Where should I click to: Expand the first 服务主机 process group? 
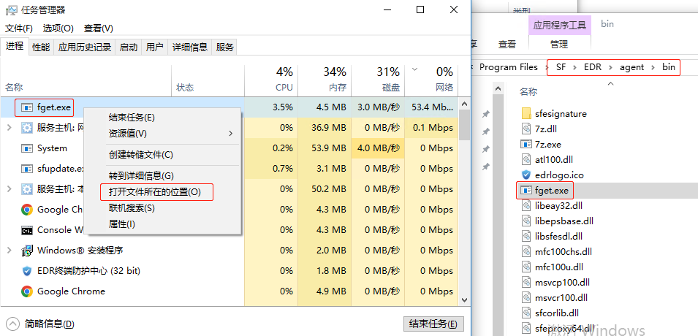pyautogui.click(x=9, y=128)
